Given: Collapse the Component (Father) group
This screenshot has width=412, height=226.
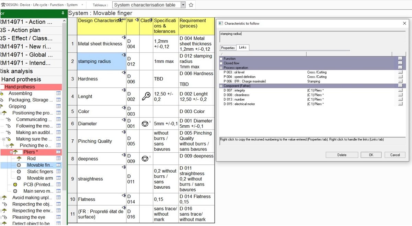Looking at the screenshot, I should coord(221,86).
